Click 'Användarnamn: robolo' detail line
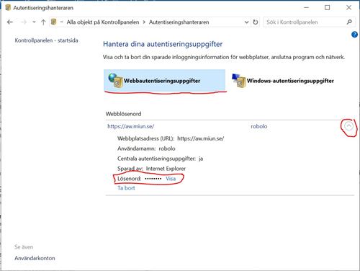Screen dimensions: 360x271 [146, 148]
